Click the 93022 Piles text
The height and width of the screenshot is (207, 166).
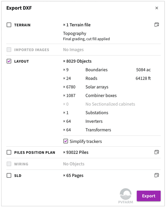[76, 152]
